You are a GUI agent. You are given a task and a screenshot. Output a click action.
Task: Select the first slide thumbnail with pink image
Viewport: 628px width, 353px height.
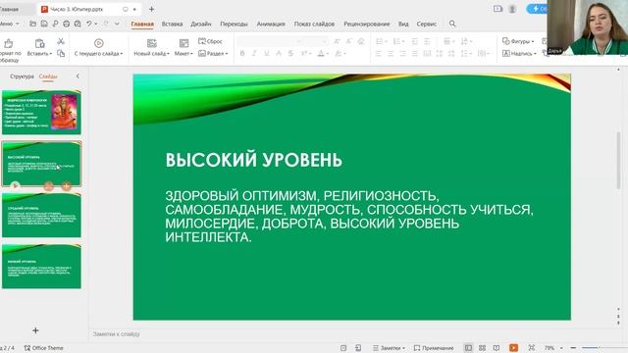[41, 112]
